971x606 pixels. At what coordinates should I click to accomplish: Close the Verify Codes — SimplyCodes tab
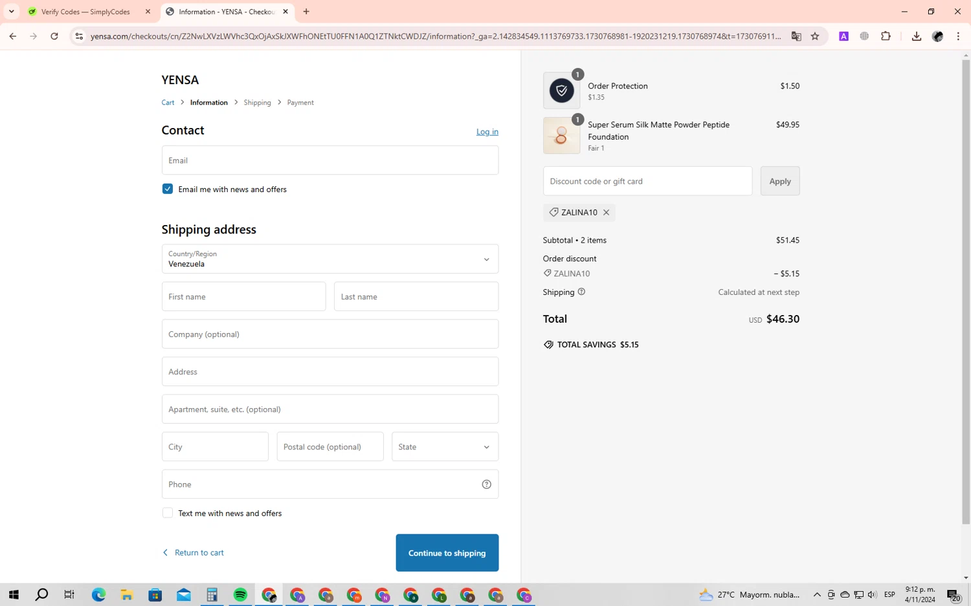148,12
